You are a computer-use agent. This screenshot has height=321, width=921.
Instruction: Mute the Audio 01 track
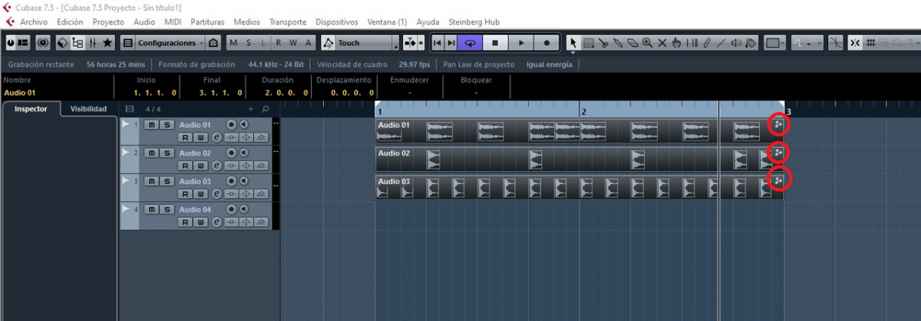(x=152, y=124)
